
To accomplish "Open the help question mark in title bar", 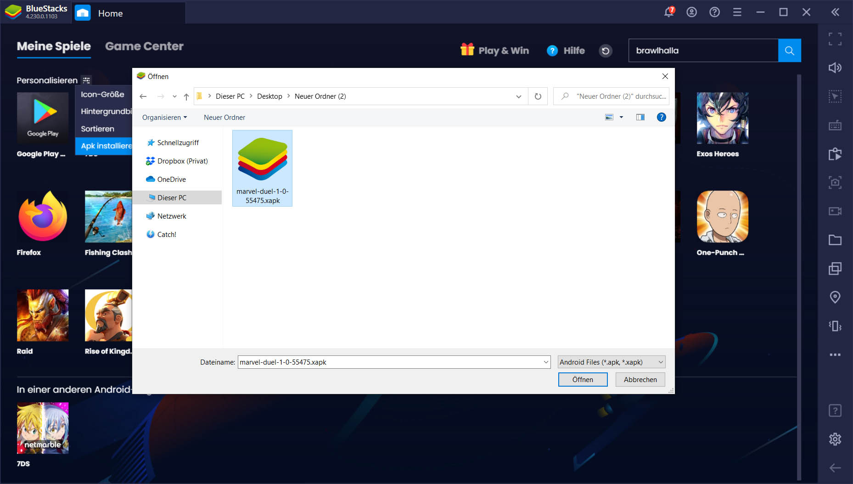I will pos(714,12).
